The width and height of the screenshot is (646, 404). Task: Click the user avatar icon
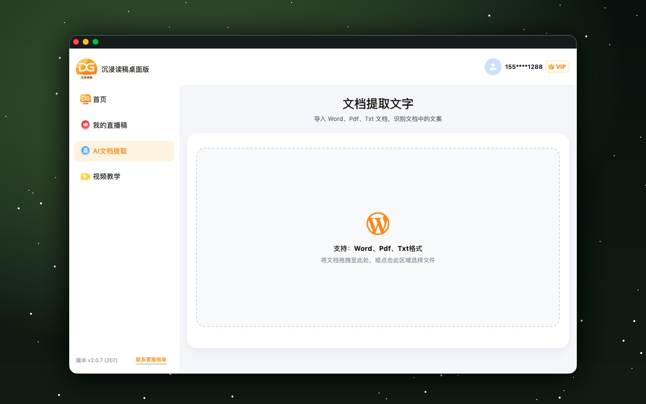(x=493, y=67)
